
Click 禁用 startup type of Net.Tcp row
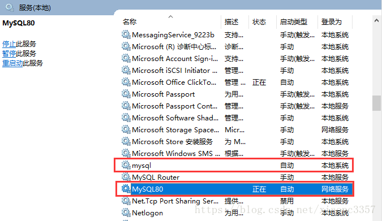tap(287, 201)
